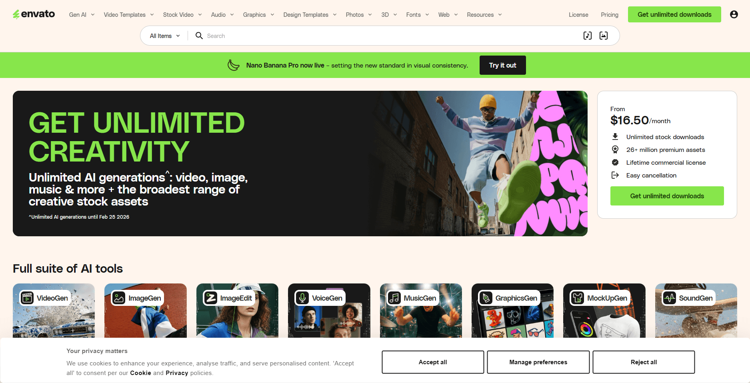Image resolution: width=750 pixels, height=383 pixels.
Task: Expand the Gen AI menu
Action: [x=82, y=15]
